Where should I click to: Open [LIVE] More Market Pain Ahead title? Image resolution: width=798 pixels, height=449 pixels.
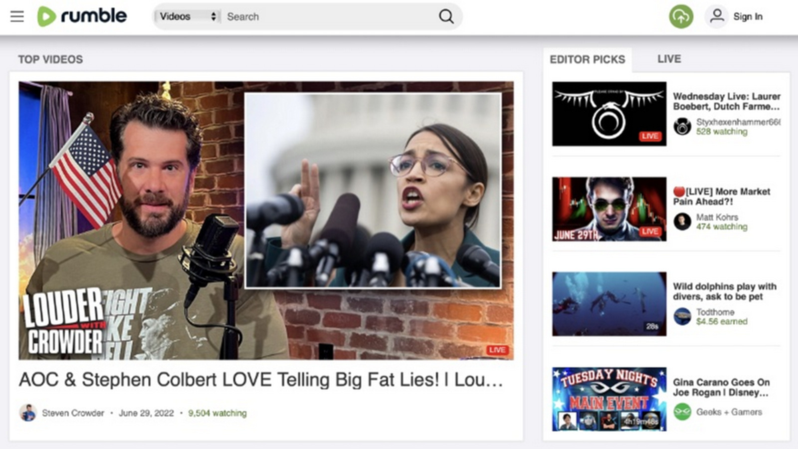722,197
